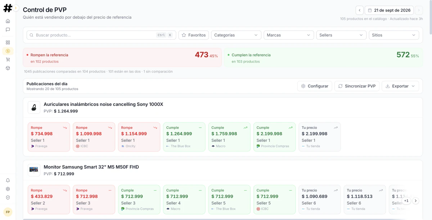Open settings gear in sidebar
The height and width of the screenshot is (220, 432).
[8, 189]
